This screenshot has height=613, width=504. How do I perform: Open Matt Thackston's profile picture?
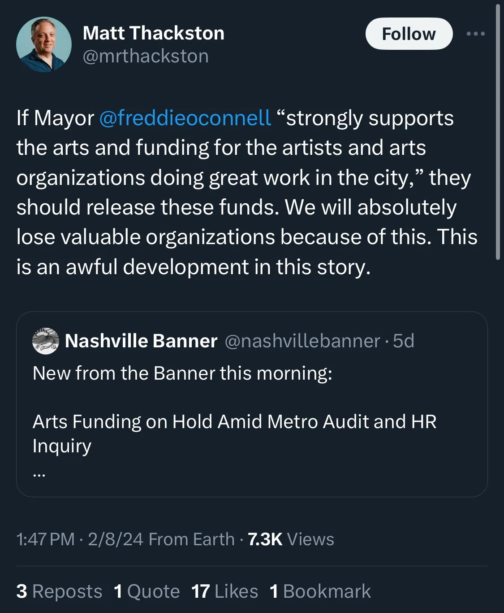pyautogui.click(x=44, y=44)
